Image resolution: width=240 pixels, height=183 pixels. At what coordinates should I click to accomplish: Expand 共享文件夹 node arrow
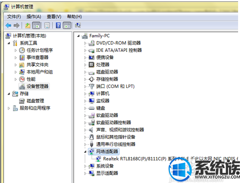click(15, 65)
